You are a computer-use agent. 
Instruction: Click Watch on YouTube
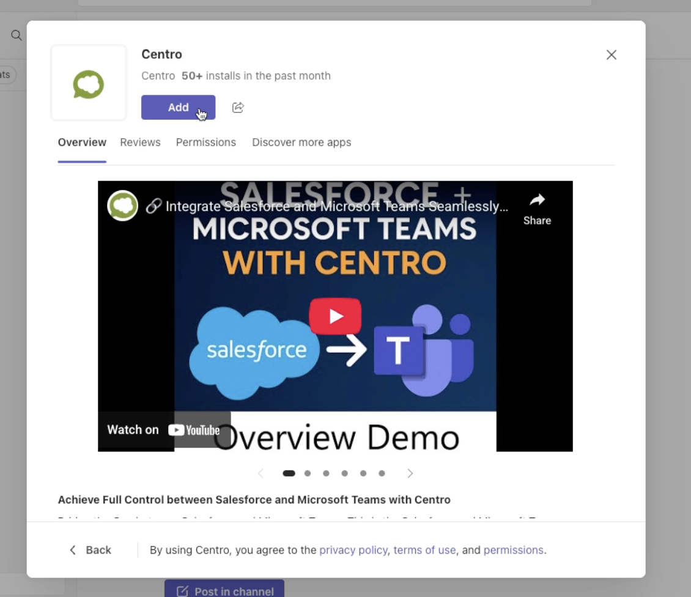pos(163,430)
